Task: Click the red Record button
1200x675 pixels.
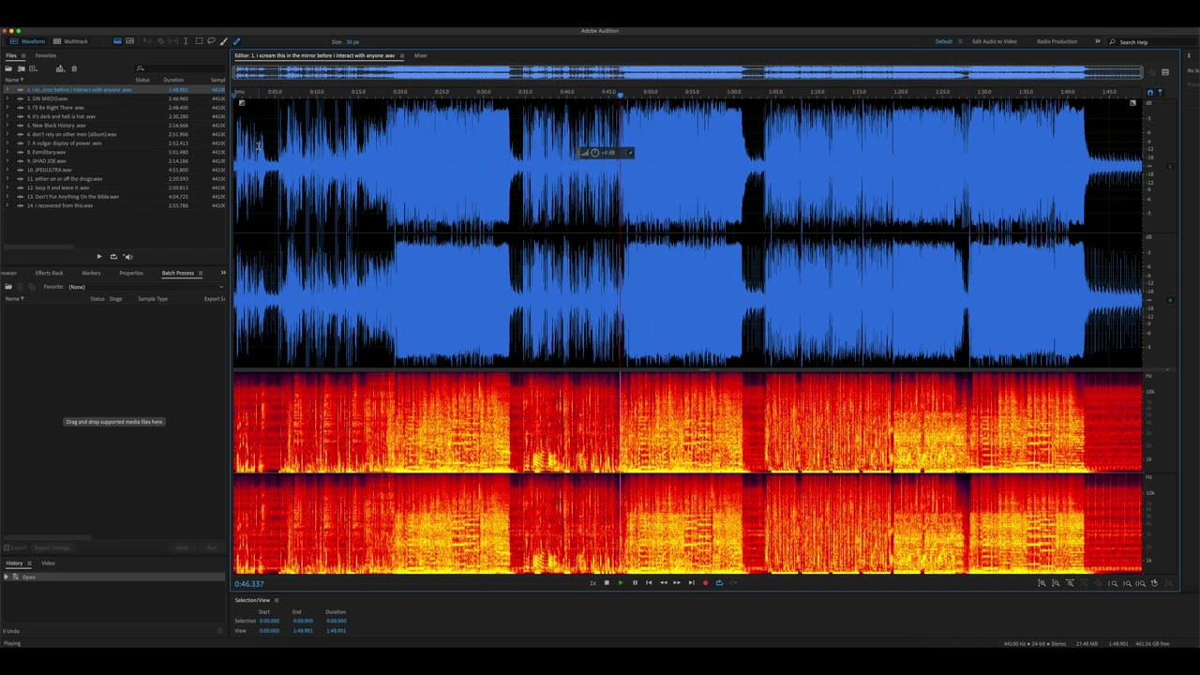Action: pos(705,582)
